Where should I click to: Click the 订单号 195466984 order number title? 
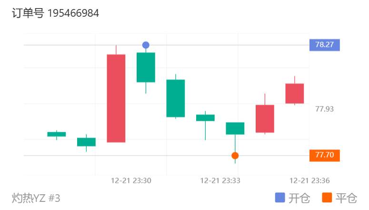click(x=55, y=13)
